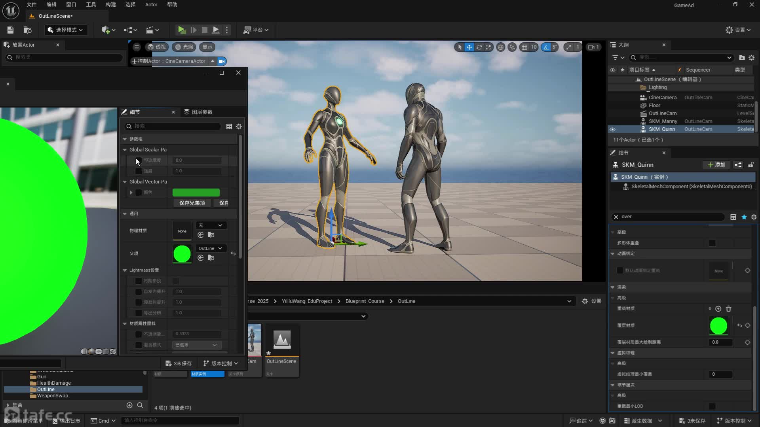Enable the 颜色 vector parameter checkbox

click(138, 193)
